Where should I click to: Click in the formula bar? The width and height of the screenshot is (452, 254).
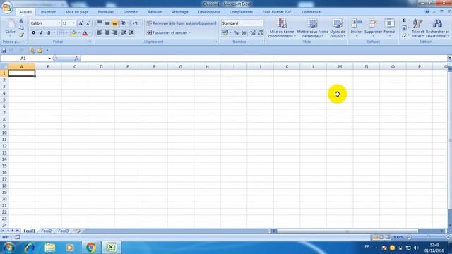[x=263, y=59]
